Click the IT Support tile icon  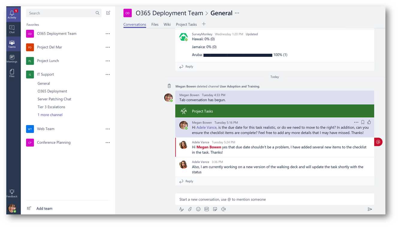pos(30,75)
